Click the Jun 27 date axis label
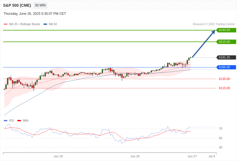The width and height of the screenshot is (237, 161). pos(192,156)
